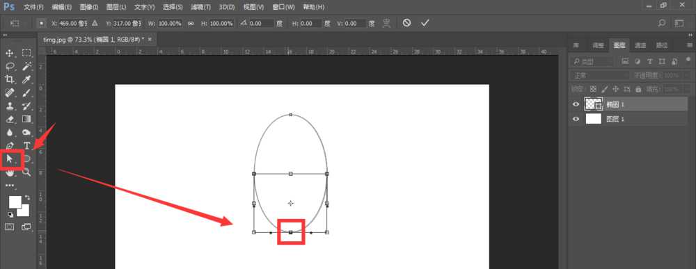
Task: Choose the Magic Wand tool
Action: pyautogui.click(x=26, y=66)
